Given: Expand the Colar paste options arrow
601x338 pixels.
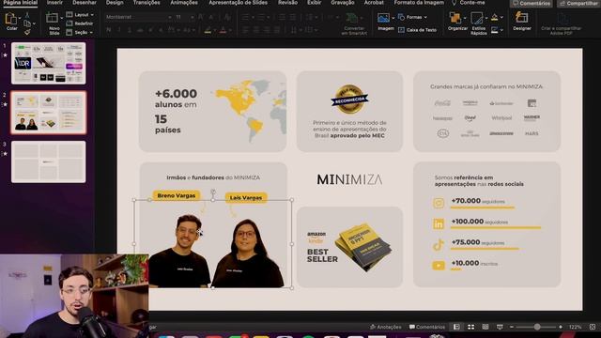Looking at the screenshot, I should (x=20, y=18).
